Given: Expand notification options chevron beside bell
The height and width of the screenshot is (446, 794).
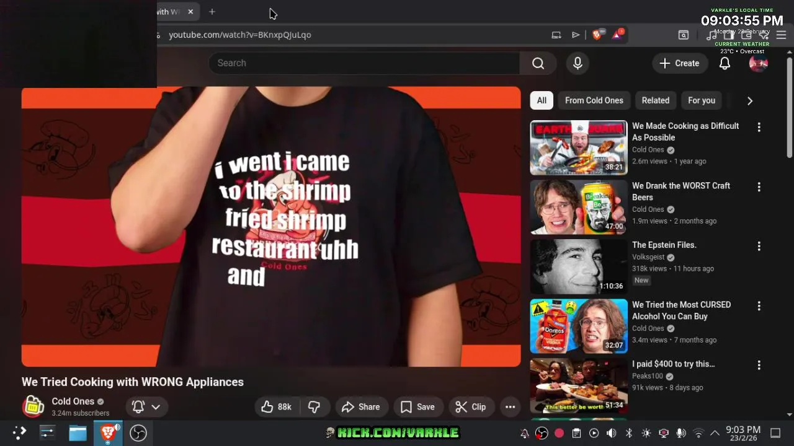Looking at the screenshot, I should 156,407.
